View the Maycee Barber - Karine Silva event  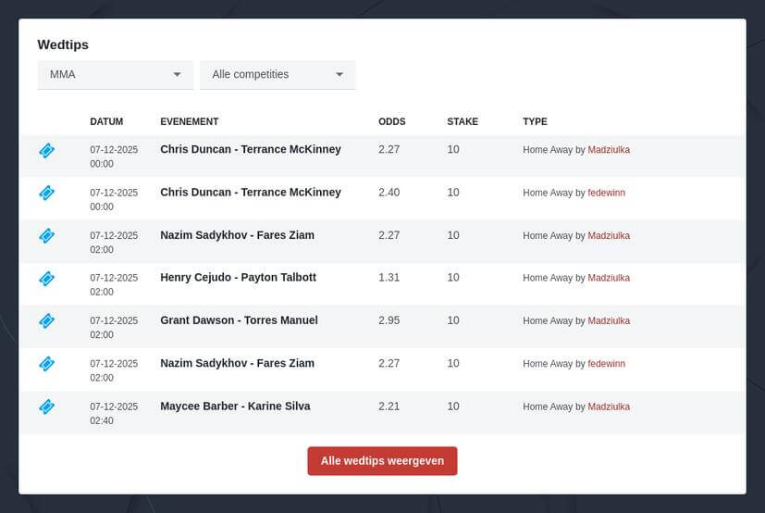click(235, 406)
